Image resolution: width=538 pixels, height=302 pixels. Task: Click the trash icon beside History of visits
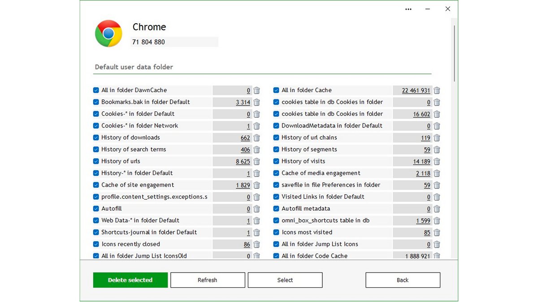tap(436, 161)
